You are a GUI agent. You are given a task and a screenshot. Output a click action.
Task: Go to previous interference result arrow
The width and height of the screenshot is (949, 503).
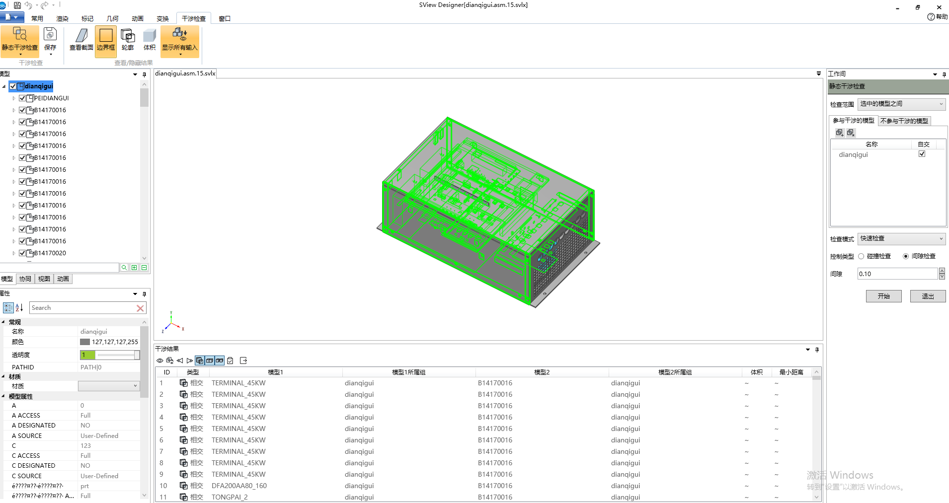180,360
